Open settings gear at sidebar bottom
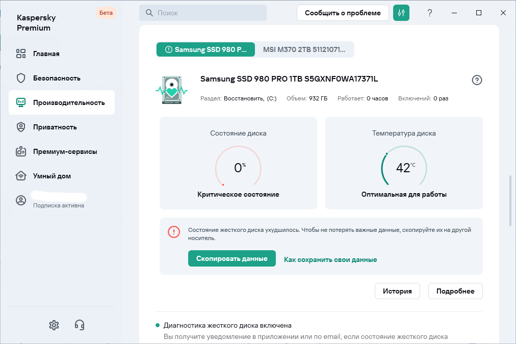The image size is (516, 344). tap(54, 325)
